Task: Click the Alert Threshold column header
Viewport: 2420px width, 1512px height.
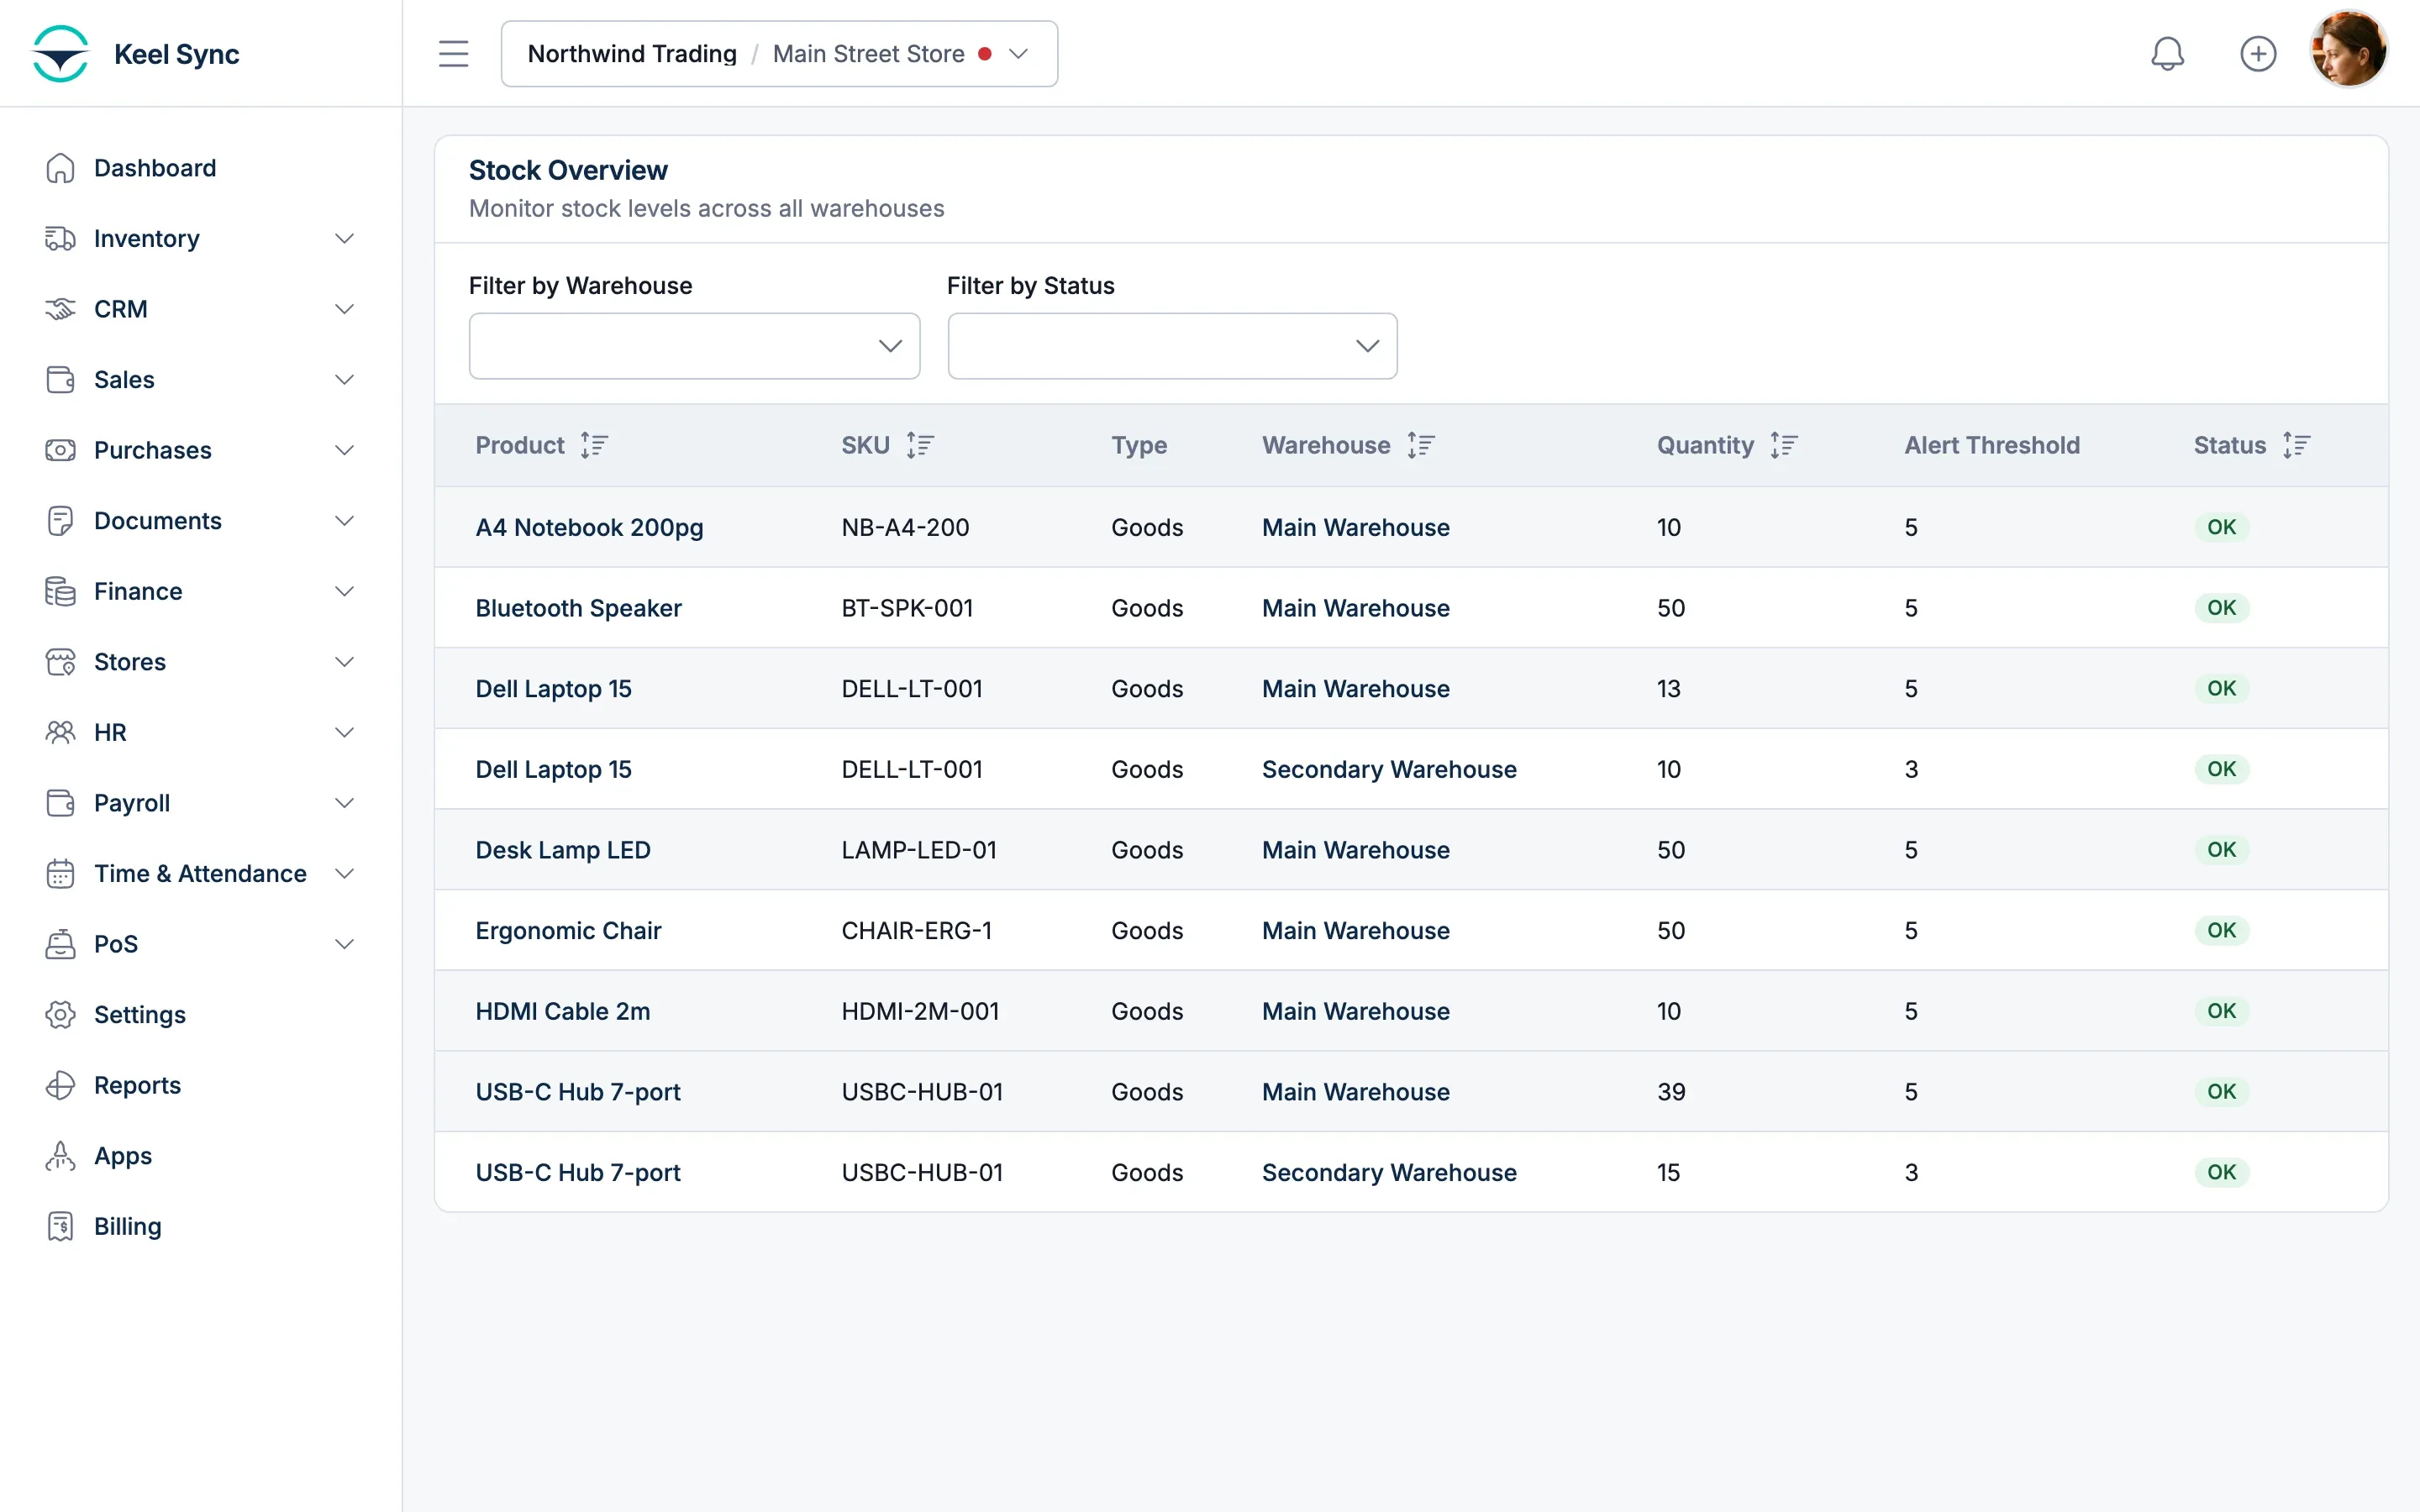Action: (1991, 445)
